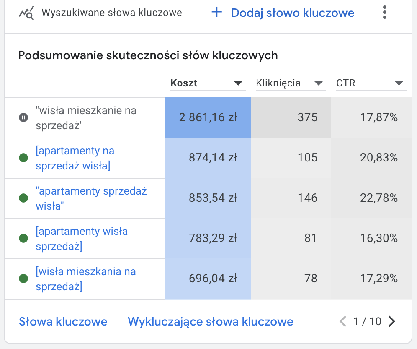The height and width of the screenshot is (349, 417).
Task: Click Dodaj słowo kluczowe button
Action: [x=292, y=13]
